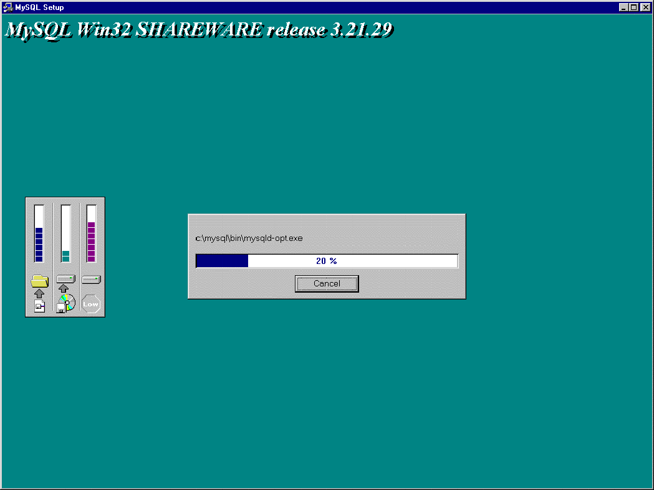Click the MySQL Win32 SHAREWARE release heading

(199, 30)
